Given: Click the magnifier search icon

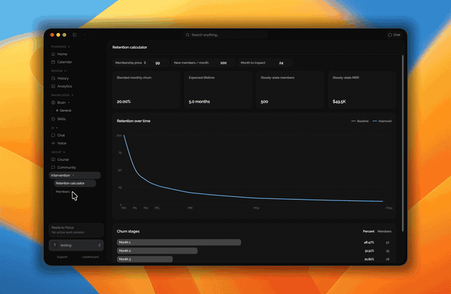Looking at the screenshot, I should 187,34.
